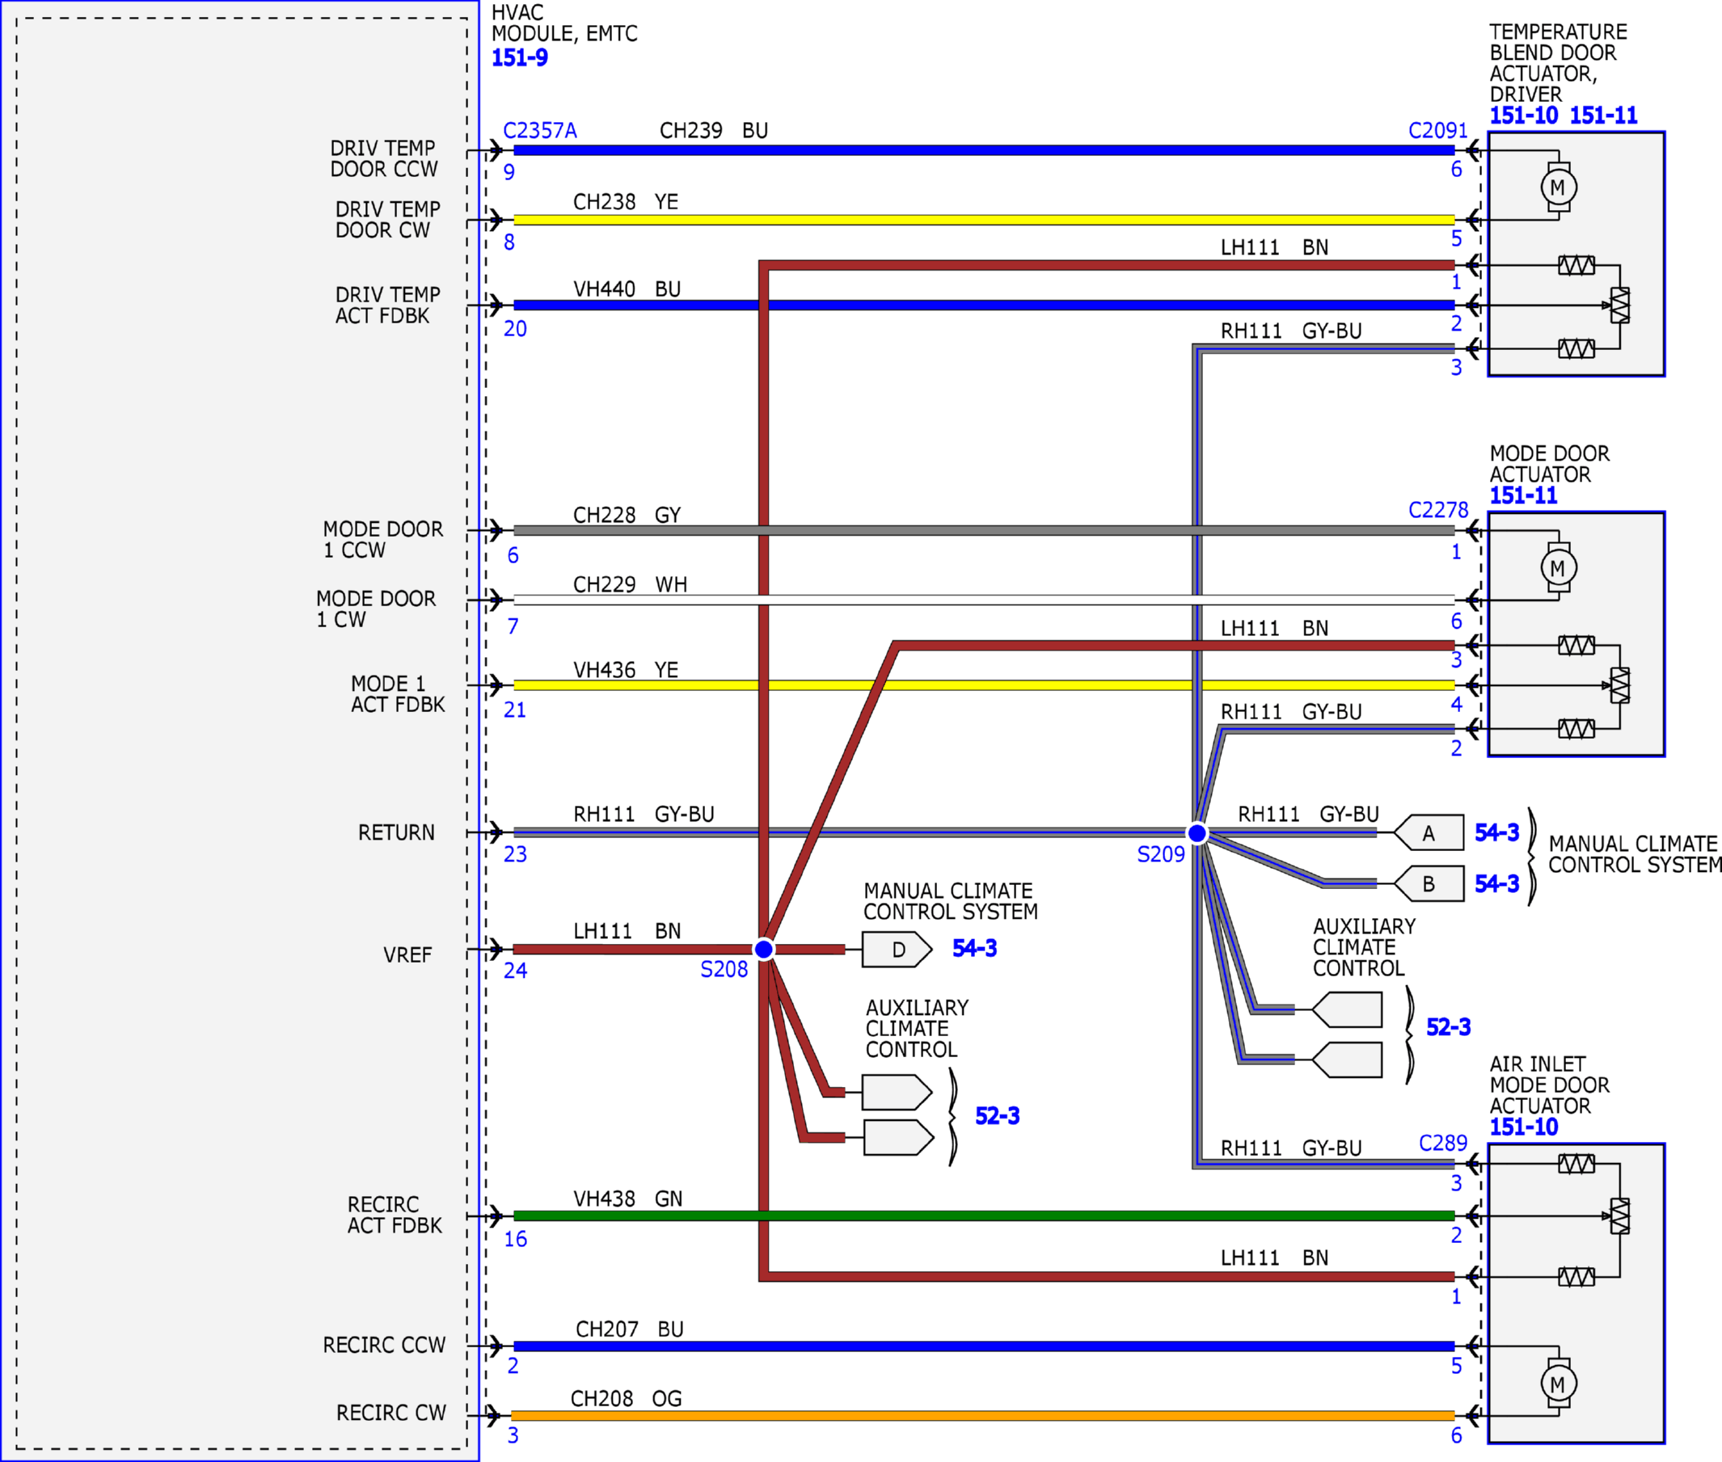Click the S209 splice dot
1722x1462 pixels.
[x=1197, y=833]
